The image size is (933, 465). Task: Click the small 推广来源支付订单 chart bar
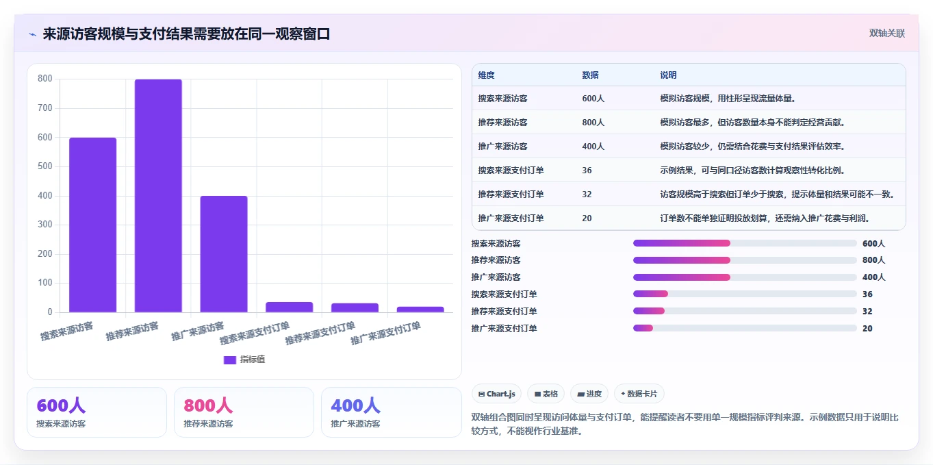click(x=420, y=310)
